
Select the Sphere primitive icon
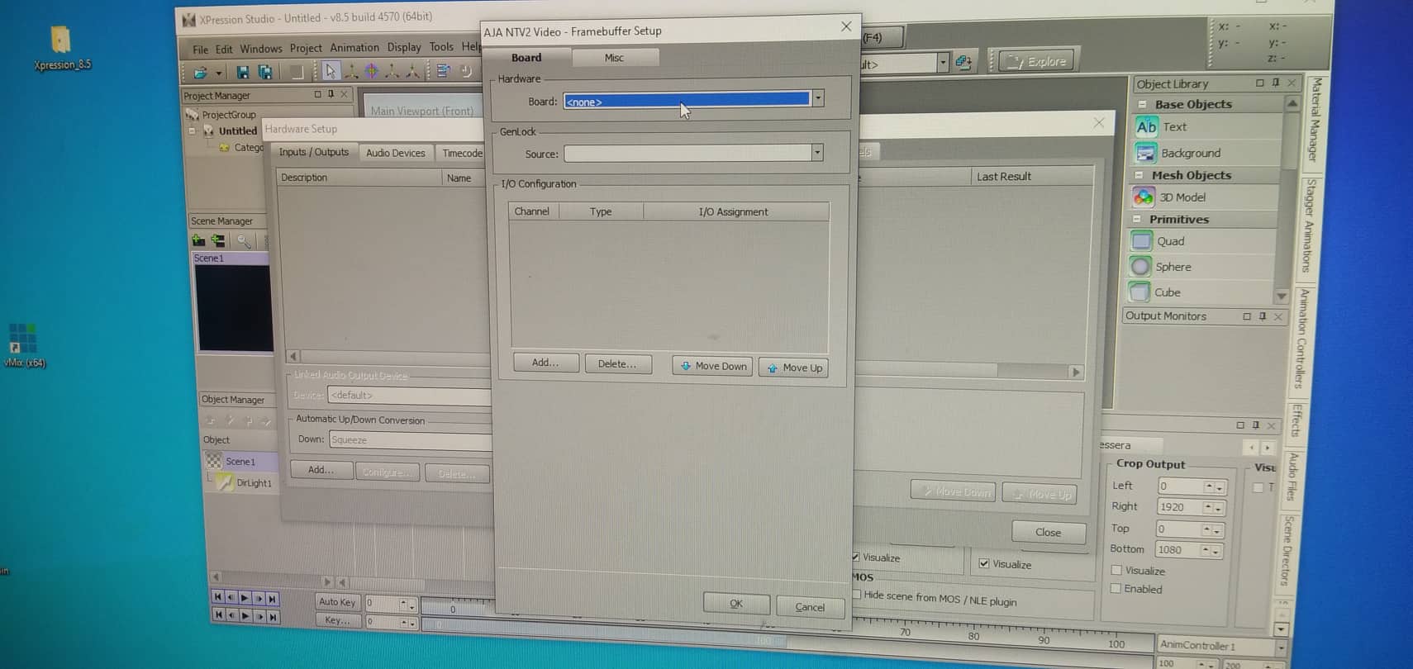coord(1140,267)
